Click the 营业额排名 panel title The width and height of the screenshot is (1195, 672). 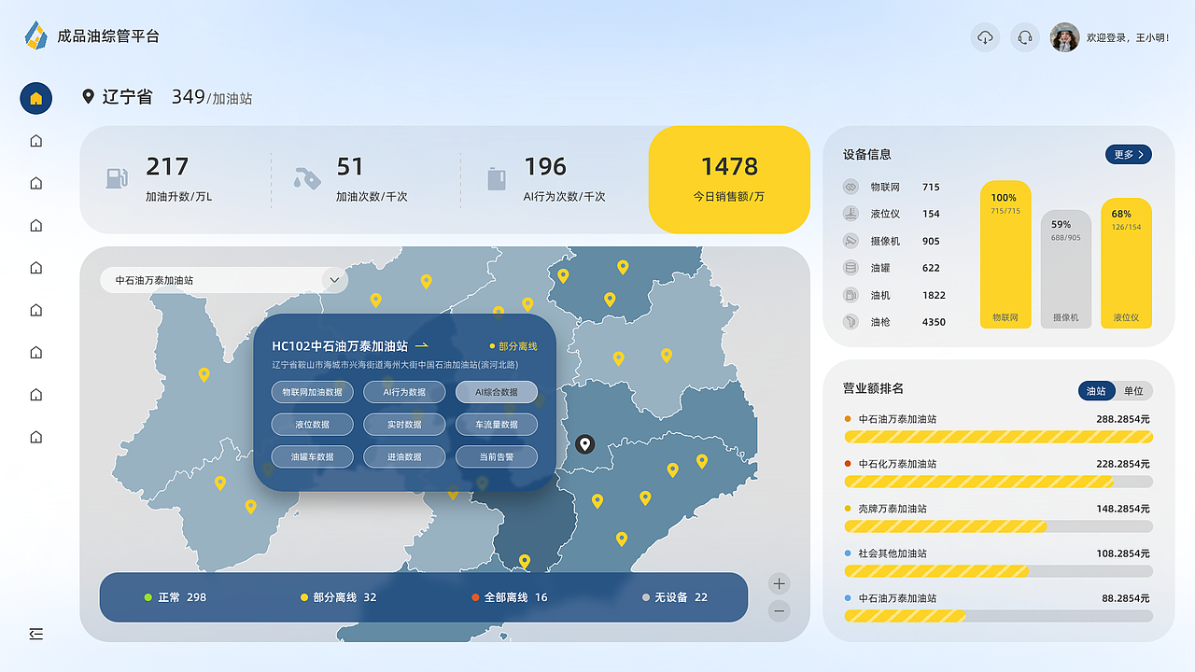873,388
